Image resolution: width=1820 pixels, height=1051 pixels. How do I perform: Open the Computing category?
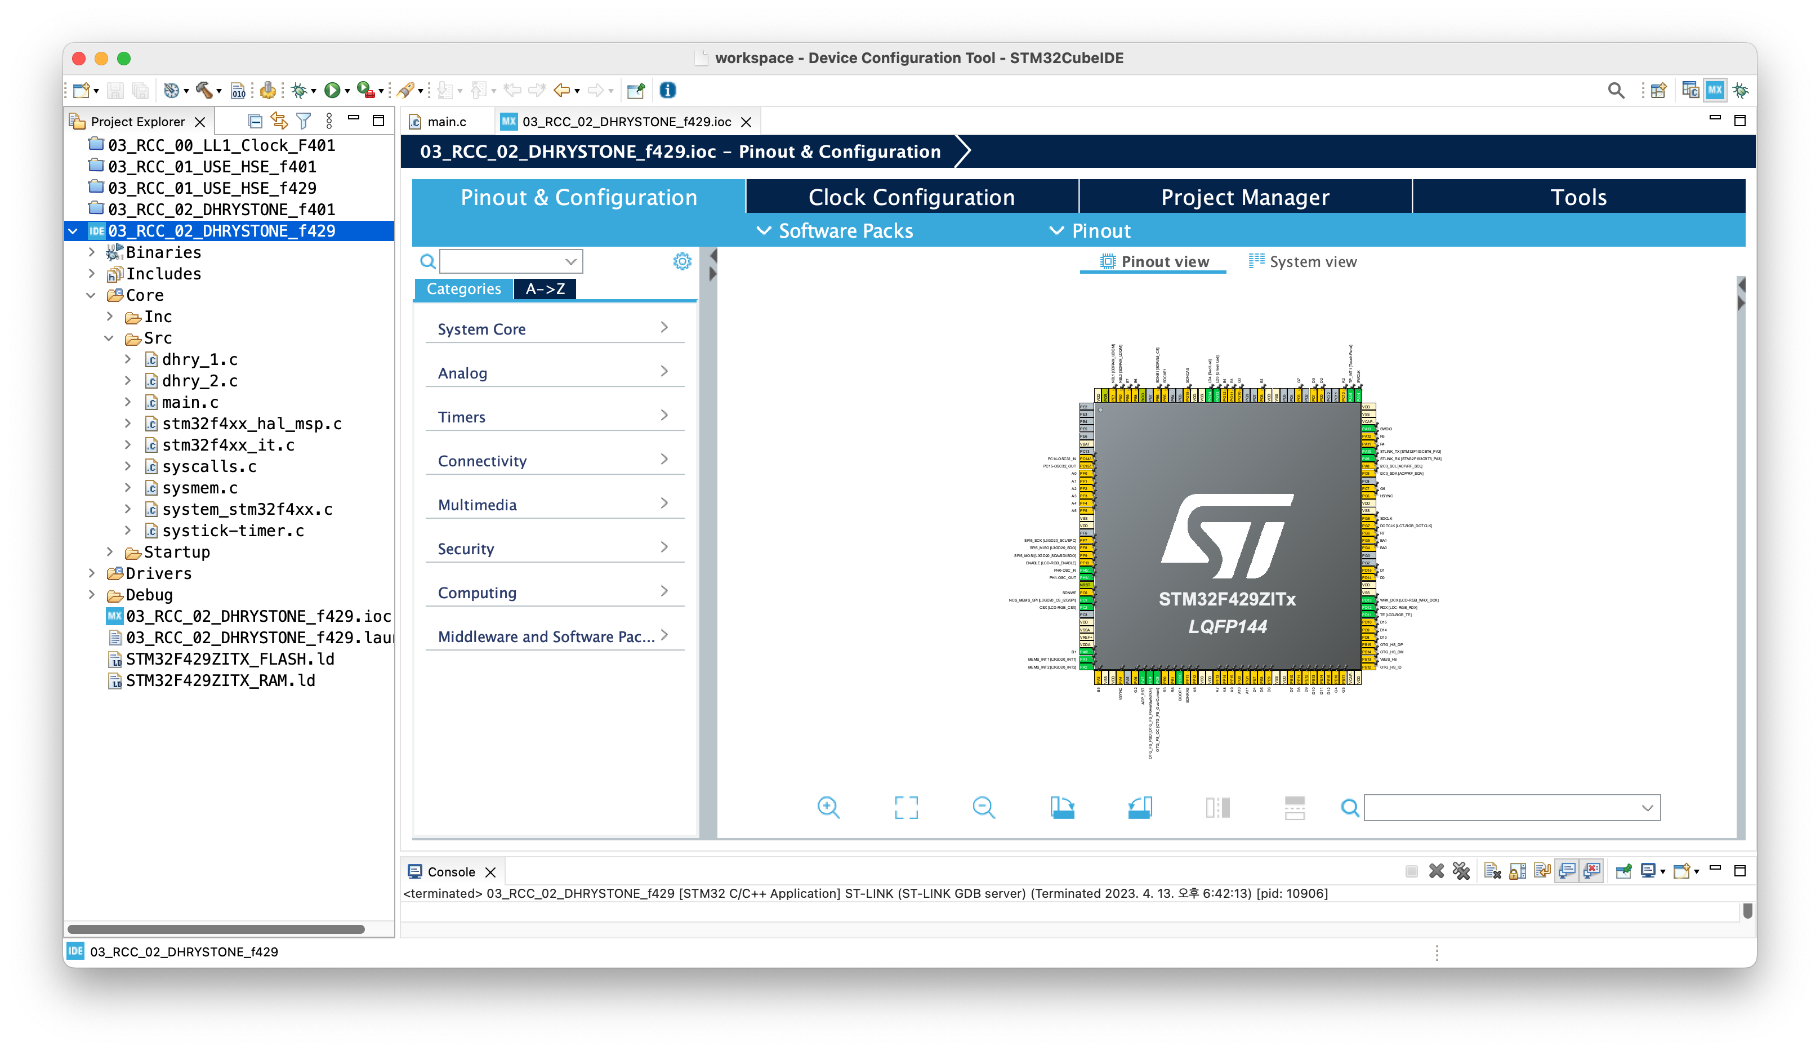554,593
